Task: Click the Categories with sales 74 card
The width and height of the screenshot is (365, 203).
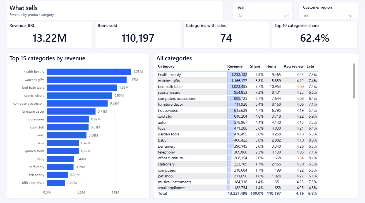Action: pos(226,35)
